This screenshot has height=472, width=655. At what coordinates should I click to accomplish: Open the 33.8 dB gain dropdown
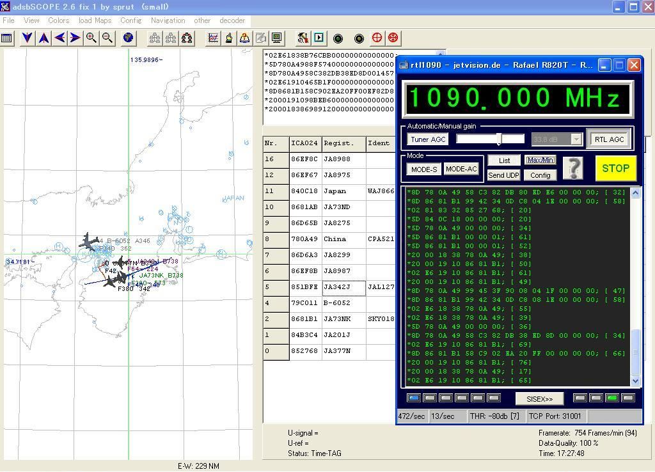pyautogui.click(x=576, y=139)
